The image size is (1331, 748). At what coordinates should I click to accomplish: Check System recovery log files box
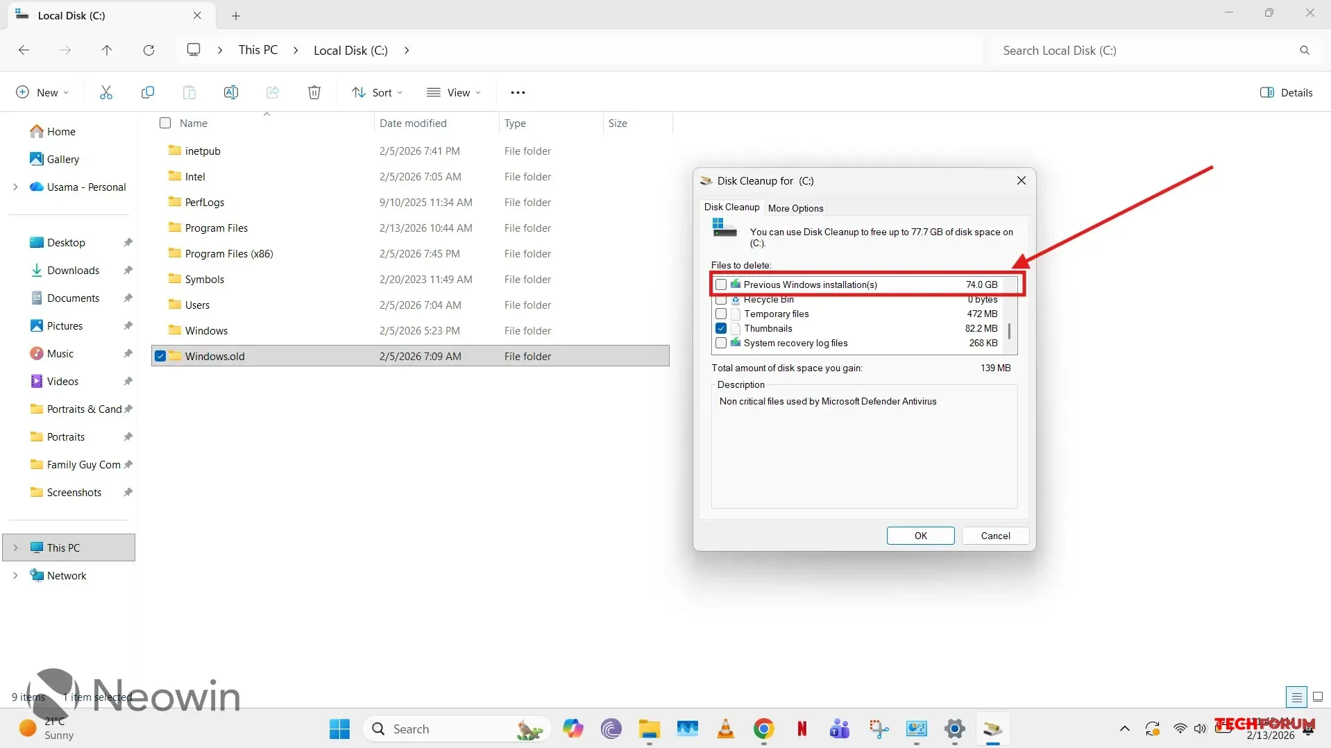[721, 343]
